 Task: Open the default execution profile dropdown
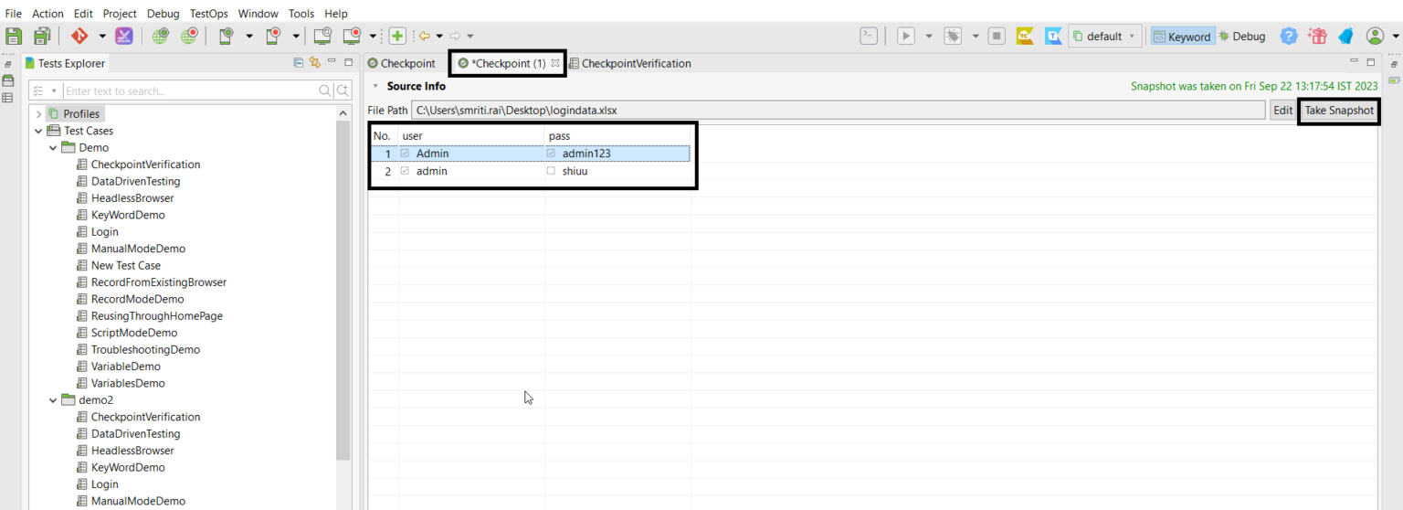pyautogui.click(x=1105, y=37)
